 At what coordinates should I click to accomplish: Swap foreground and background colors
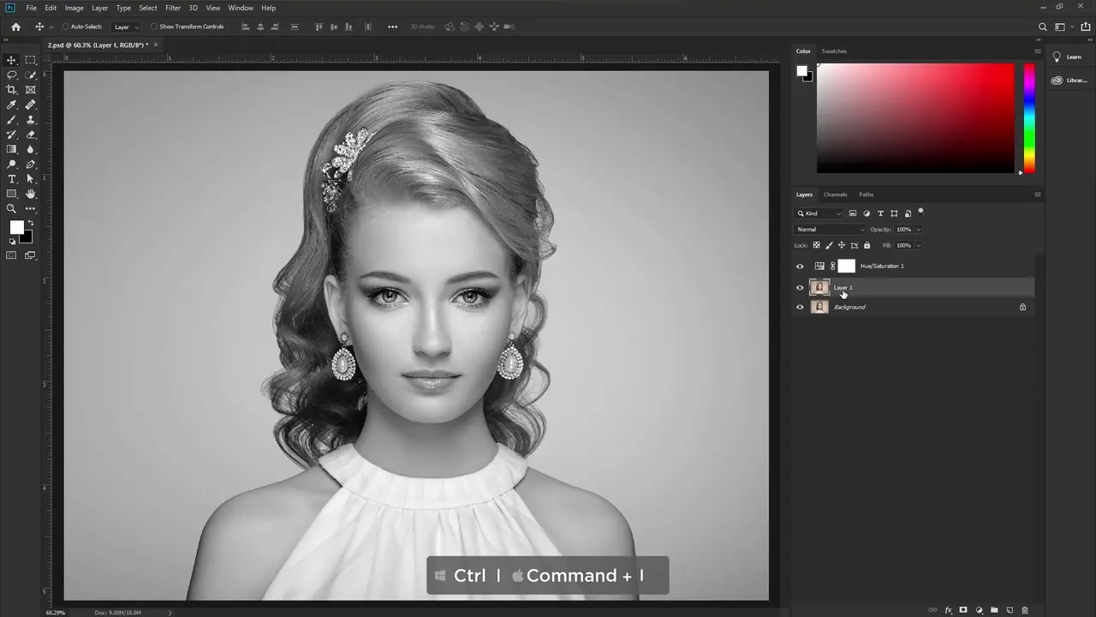[x=31, y=223]
